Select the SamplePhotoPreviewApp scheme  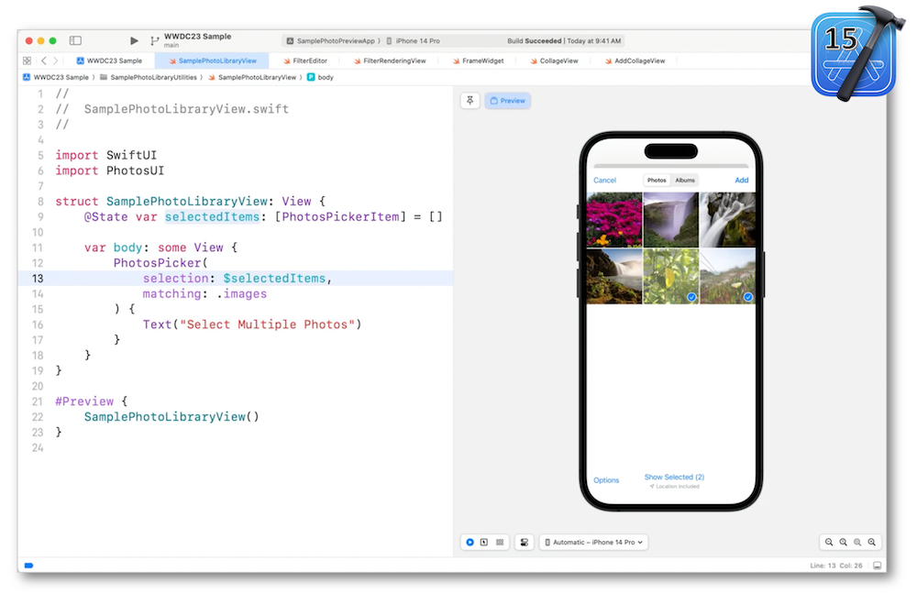tap(331, 41)
